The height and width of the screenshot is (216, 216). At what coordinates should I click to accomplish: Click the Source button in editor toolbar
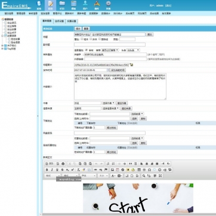point(50,163)
